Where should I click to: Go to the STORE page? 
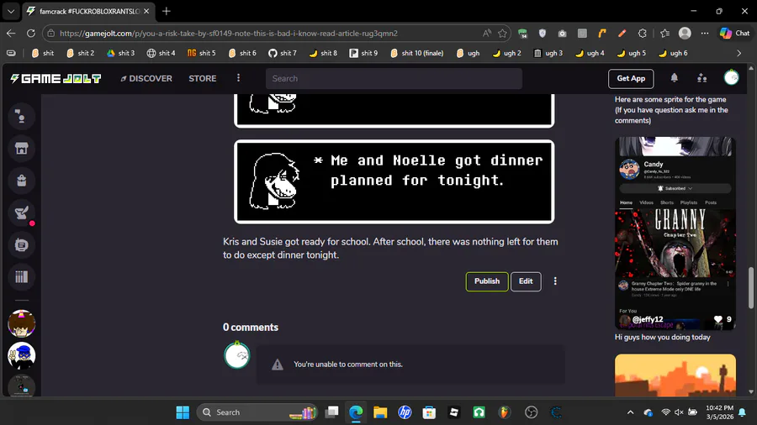point(202,79)
